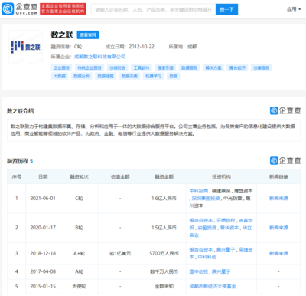Click the A+轮 round cell
Screen dimensions: 306x296
point(79,253)
